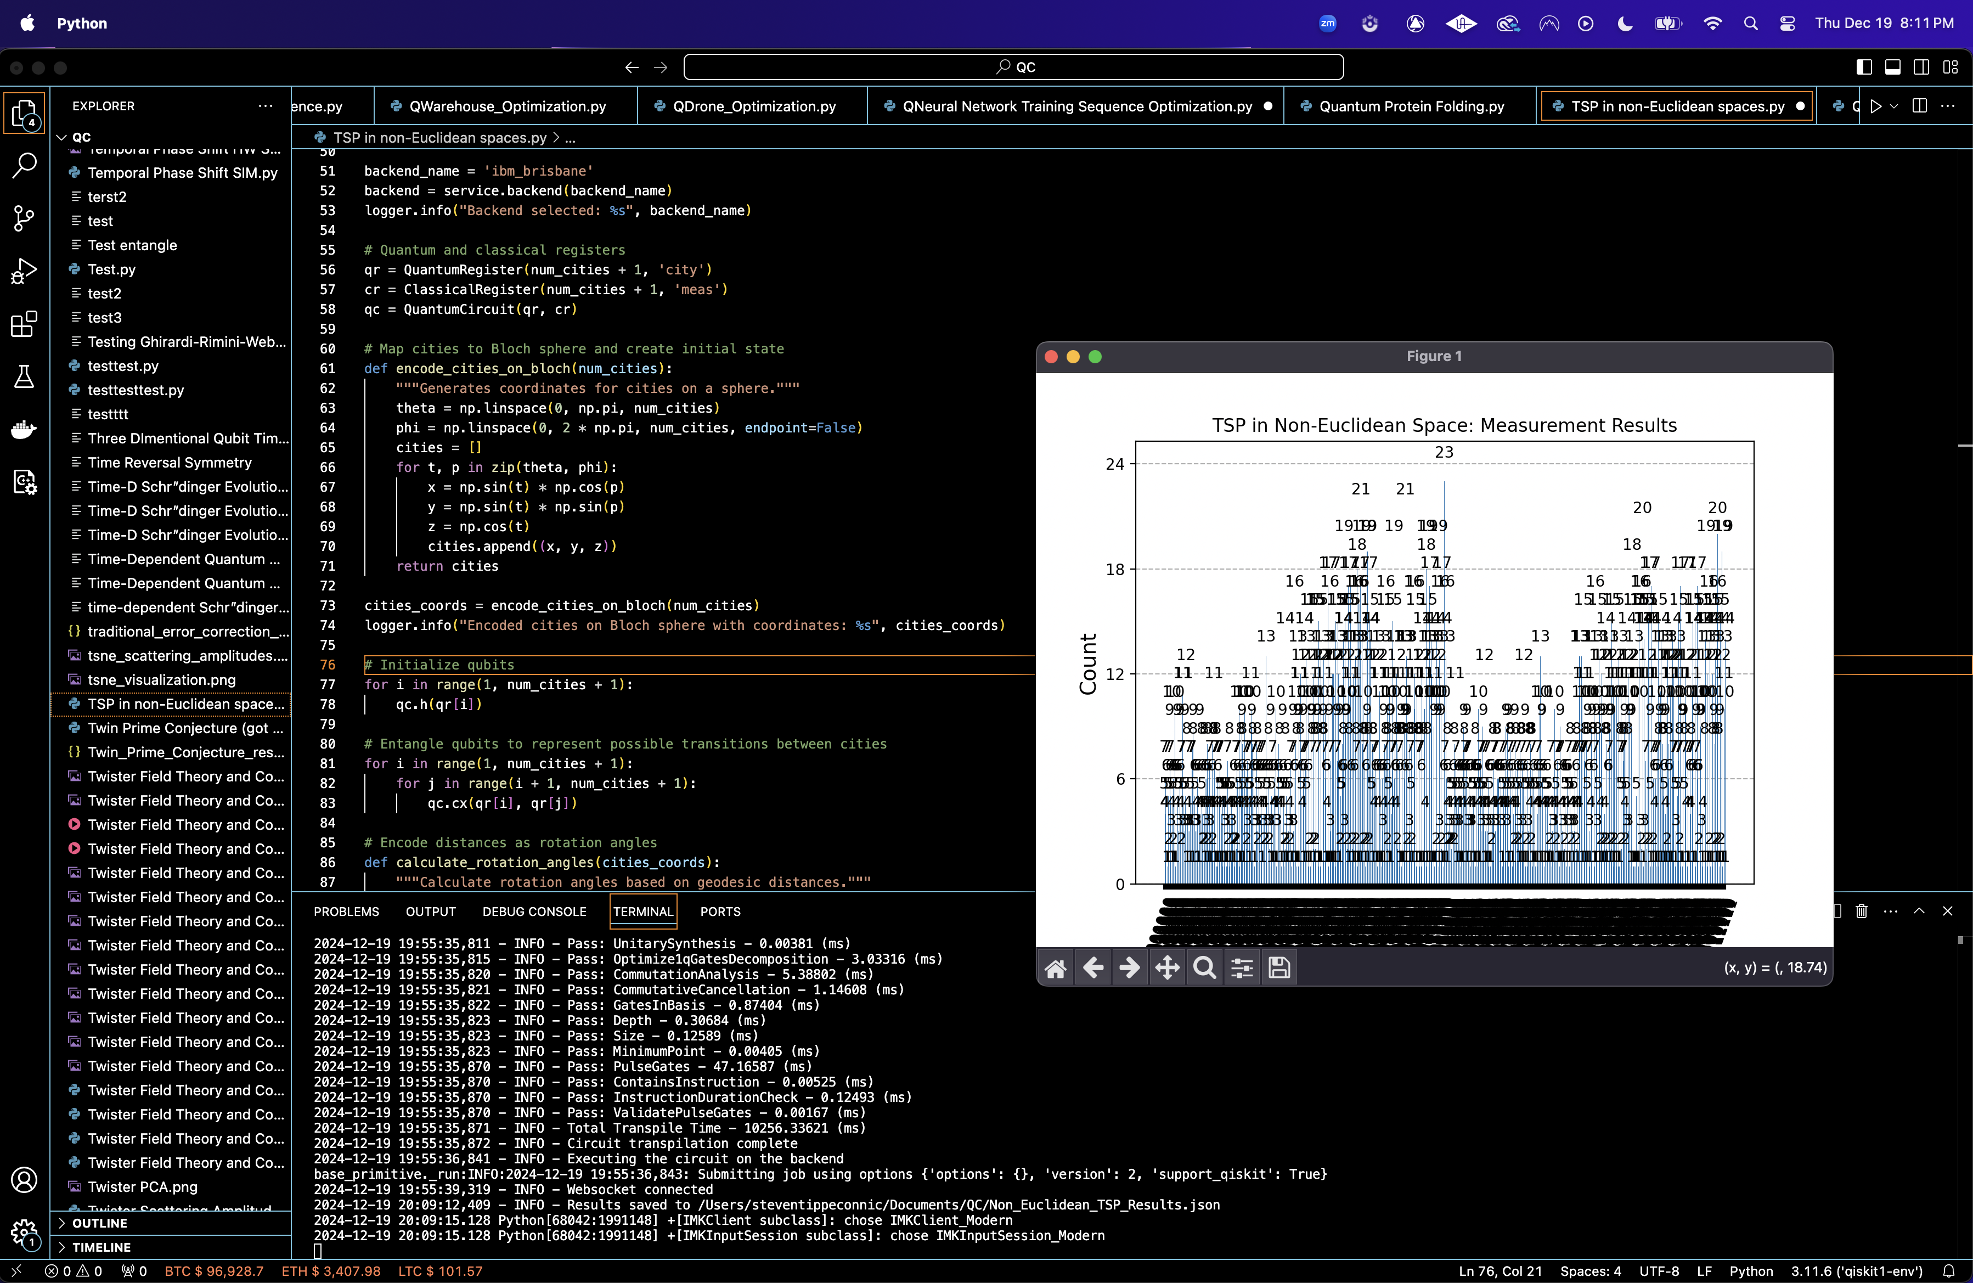The height and width of the screenshot is (1283, 1973).
Task: Open Wi-Fi menu in menu bar
Action: [x=1712, y=23]
